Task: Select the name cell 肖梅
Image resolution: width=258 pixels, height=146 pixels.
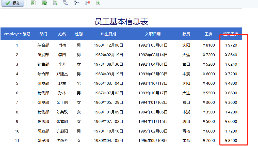Action: pos(62,45)
